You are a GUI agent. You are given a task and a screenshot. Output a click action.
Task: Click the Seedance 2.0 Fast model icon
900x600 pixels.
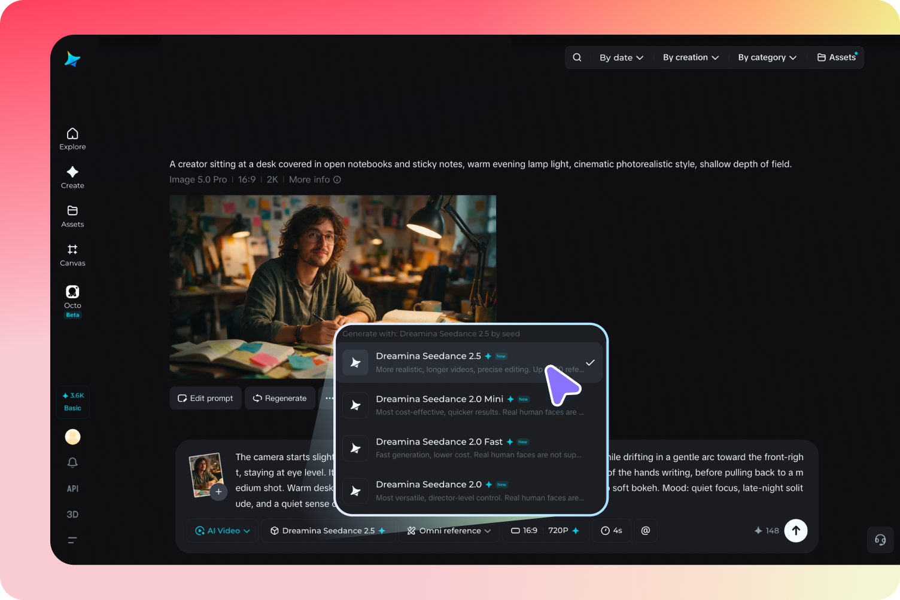click(x=355, y=448)
